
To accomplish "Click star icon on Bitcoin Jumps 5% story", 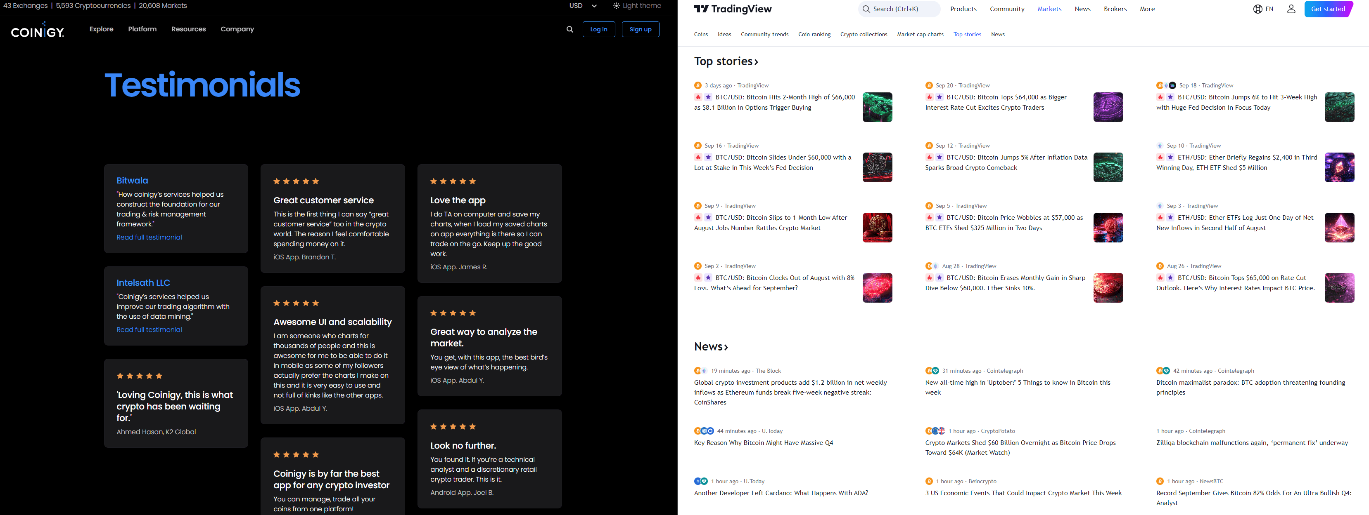I will [940, 158].
